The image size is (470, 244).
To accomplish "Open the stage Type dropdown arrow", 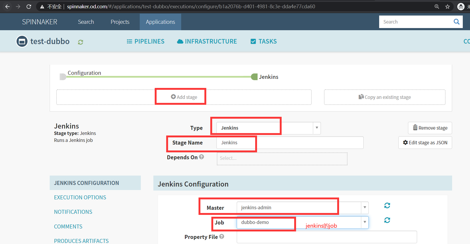I will pyautogui.click(x=317, y=128).
